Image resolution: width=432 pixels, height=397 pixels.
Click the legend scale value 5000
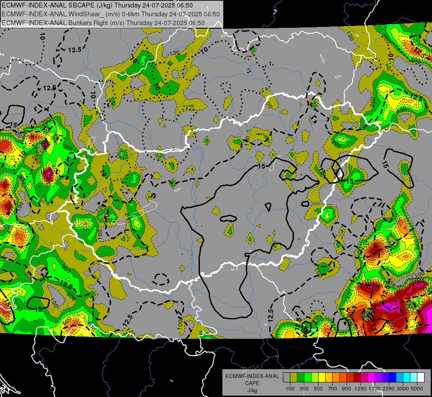click(417, 389)
